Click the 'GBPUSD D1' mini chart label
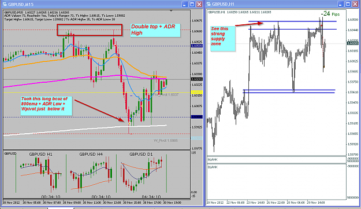The height and width of the screenshot is (209, 361). [141, 154]
